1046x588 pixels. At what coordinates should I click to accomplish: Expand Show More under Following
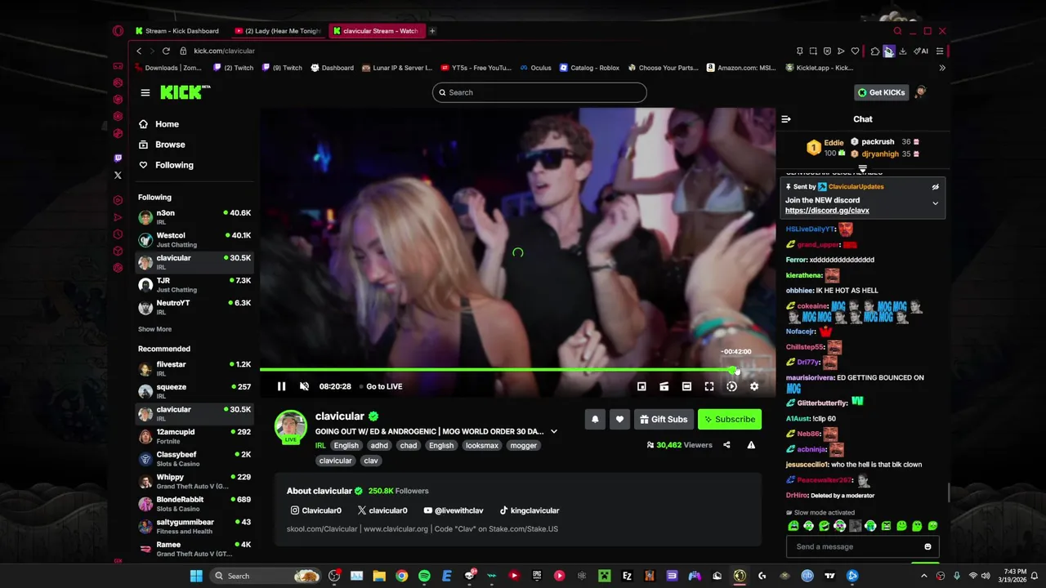(x=154, y=329)
